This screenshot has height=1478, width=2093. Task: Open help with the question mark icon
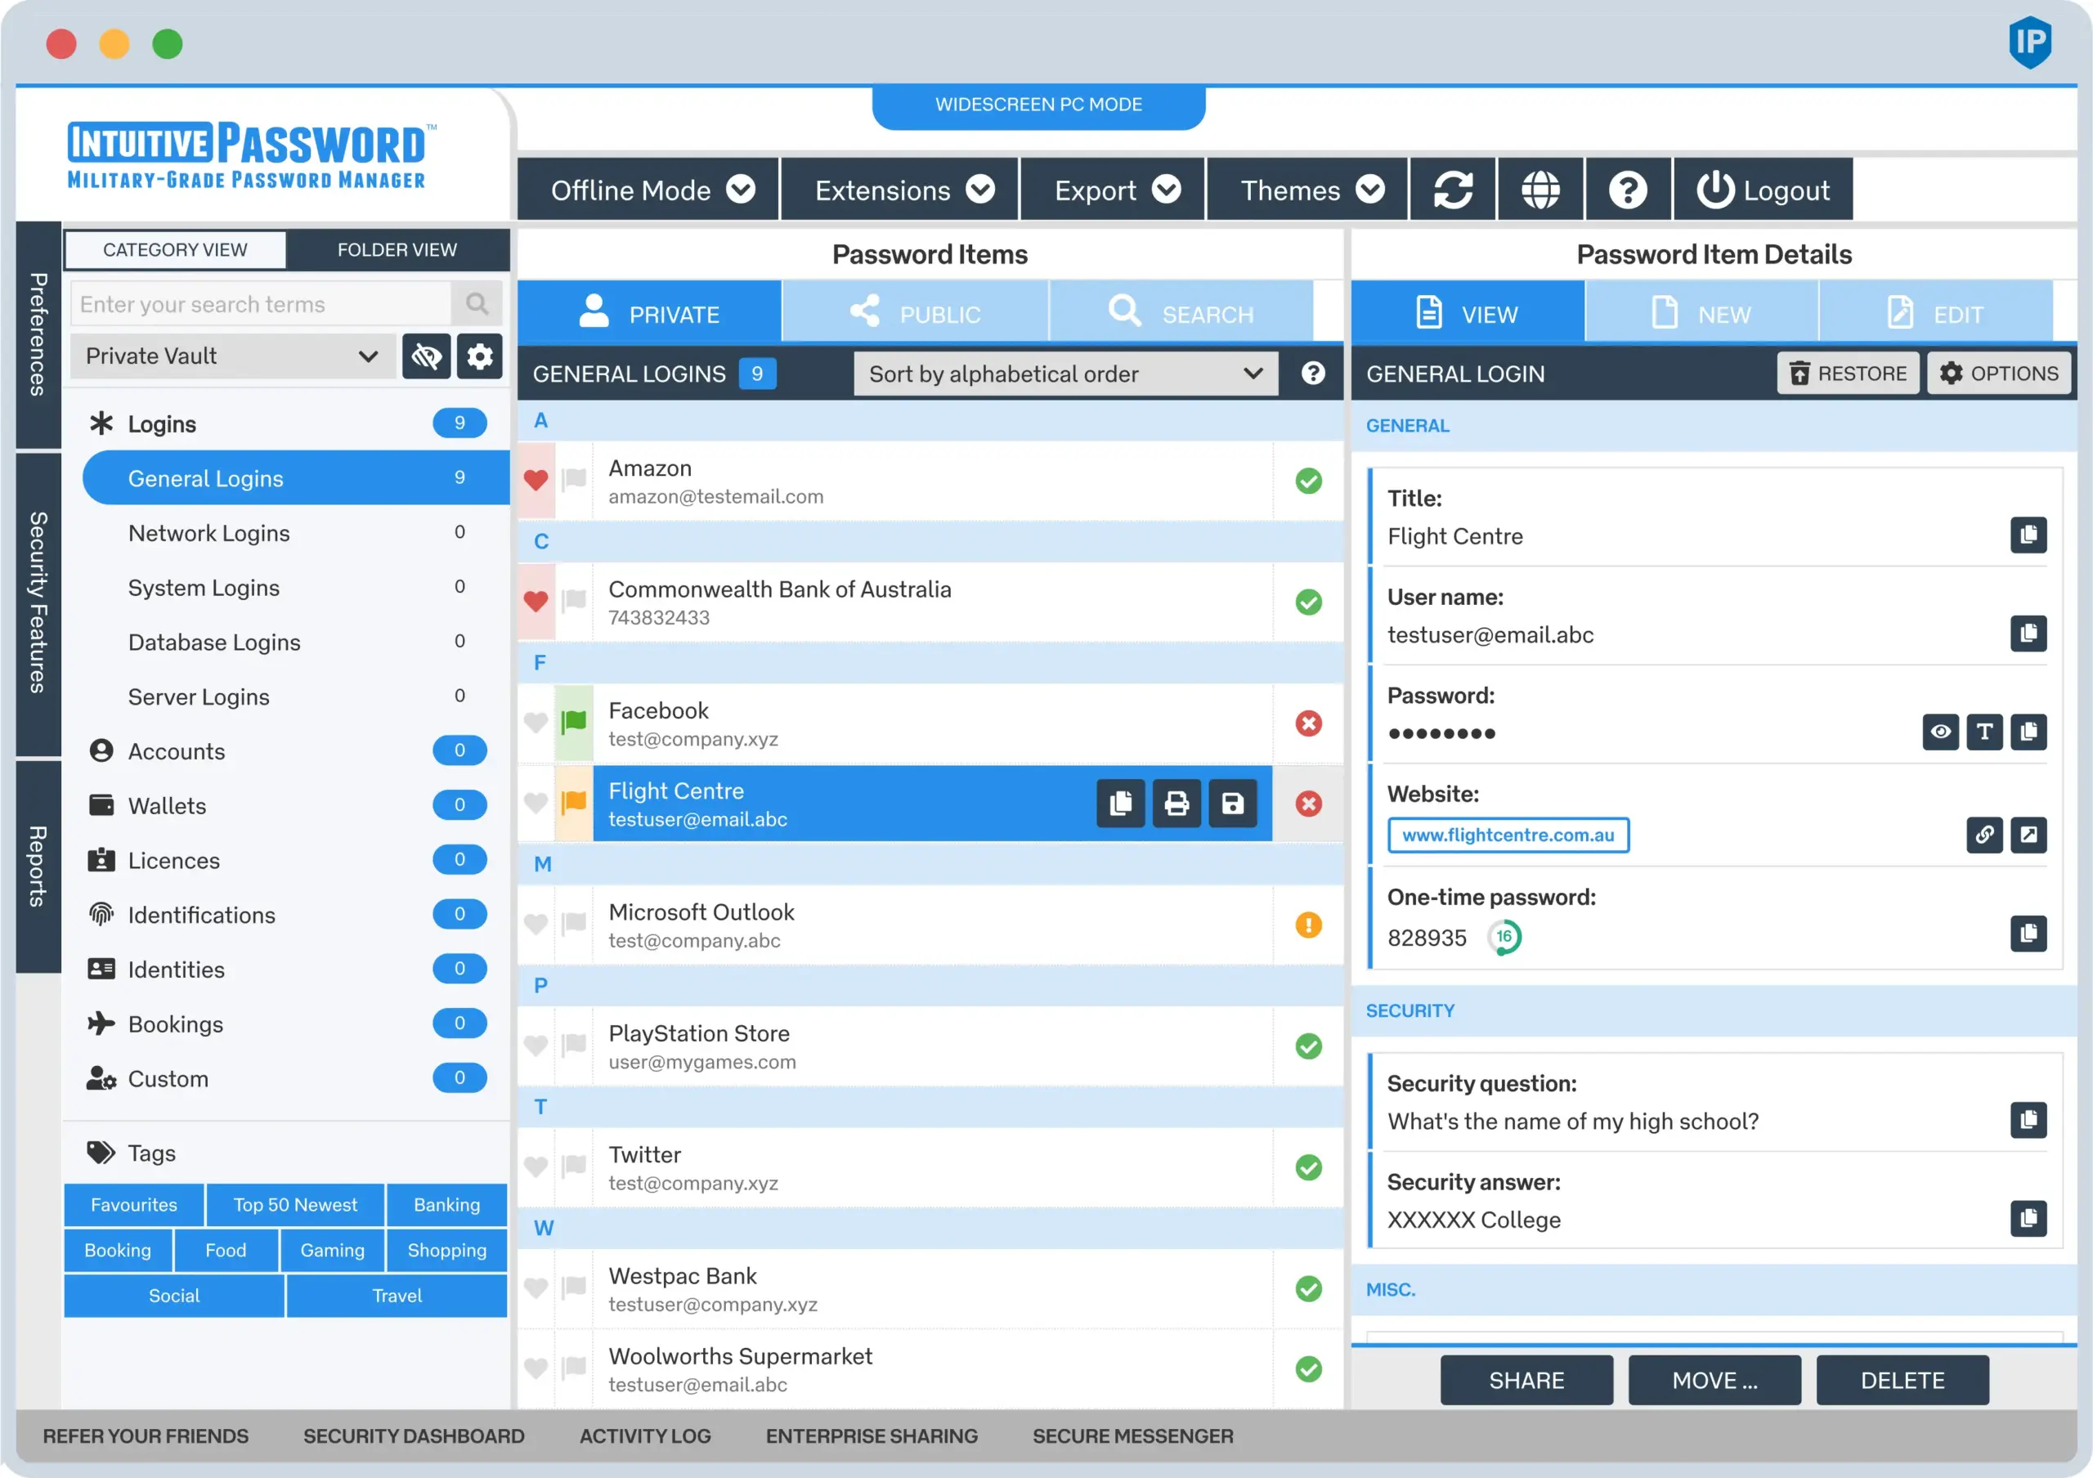1628,190
